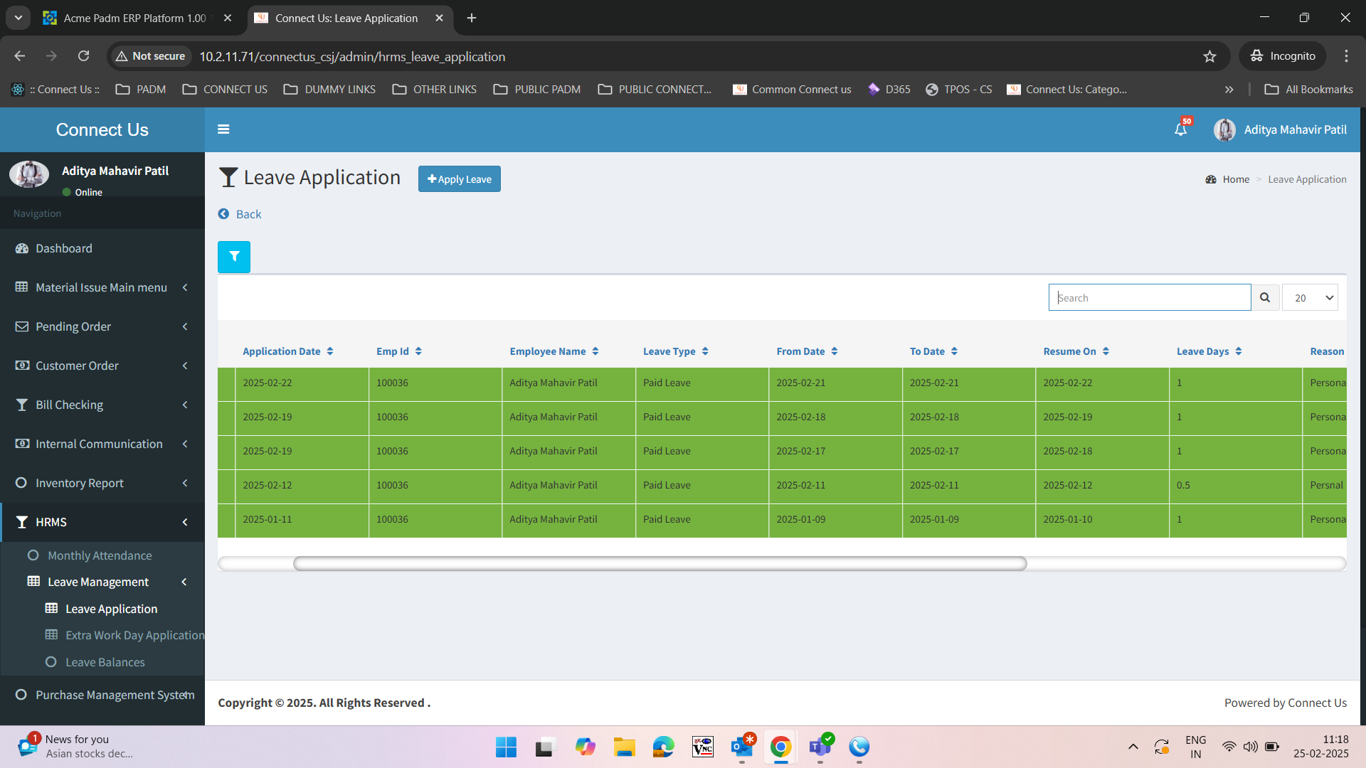Open PADM bookmarks folder
The height and width of the screenshot is (768, 1366).
coord(141,90)
